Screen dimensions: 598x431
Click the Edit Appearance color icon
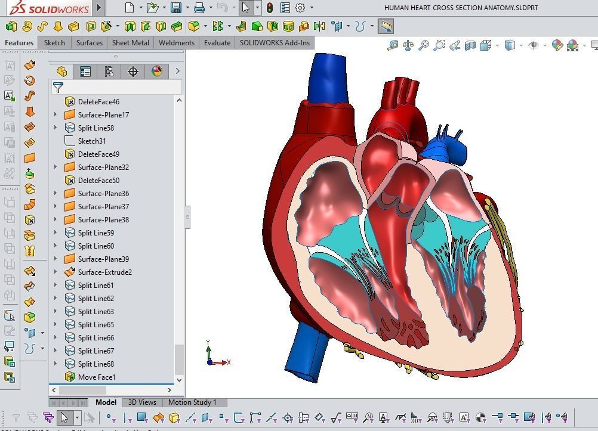(x=557, y=46)
